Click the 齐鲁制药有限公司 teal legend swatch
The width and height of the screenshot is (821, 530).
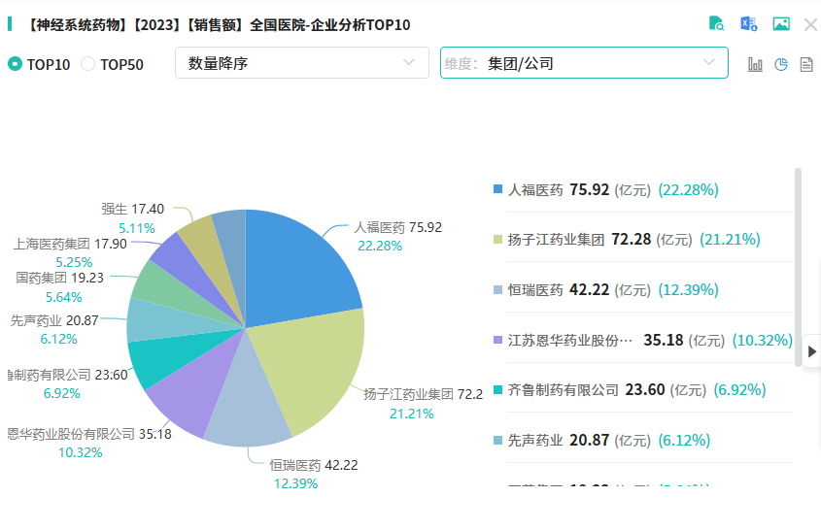(497, 390)
